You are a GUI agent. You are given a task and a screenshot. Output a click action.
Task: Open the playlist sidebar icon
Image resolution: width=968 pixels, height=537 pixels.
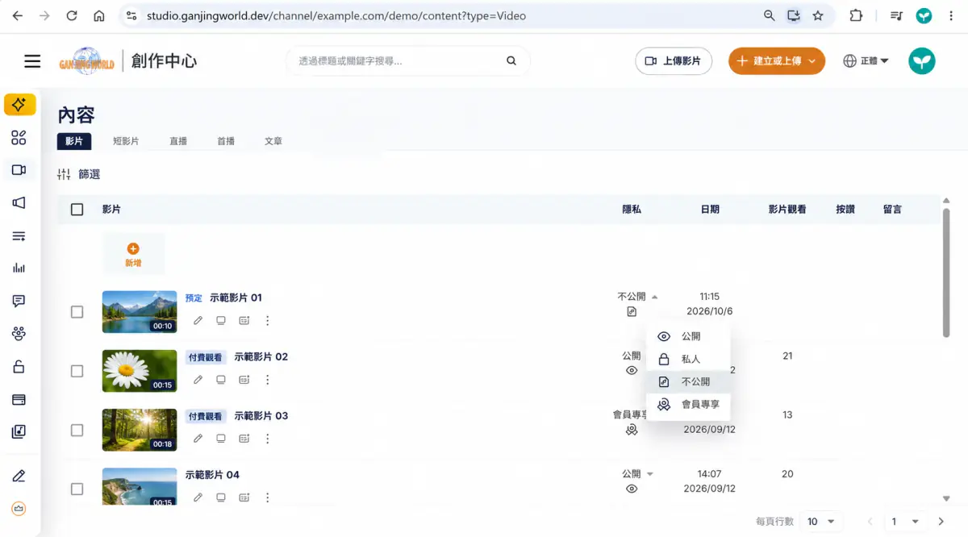point(19,236)
